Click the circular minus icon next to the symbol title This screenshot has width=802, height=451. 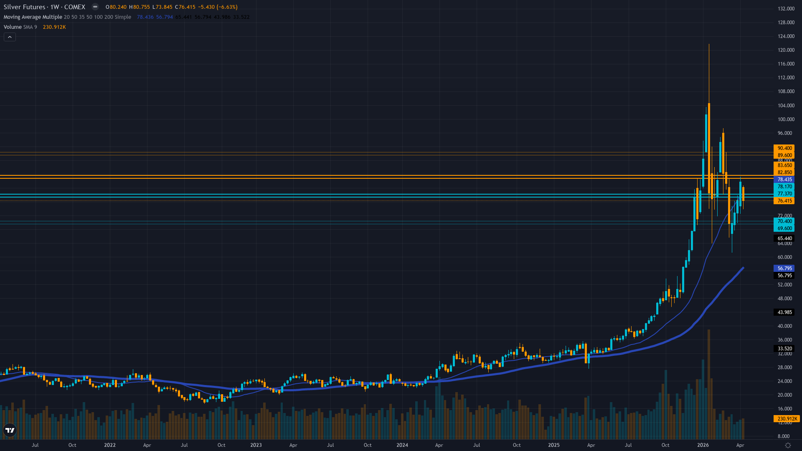tap(95, 7)
